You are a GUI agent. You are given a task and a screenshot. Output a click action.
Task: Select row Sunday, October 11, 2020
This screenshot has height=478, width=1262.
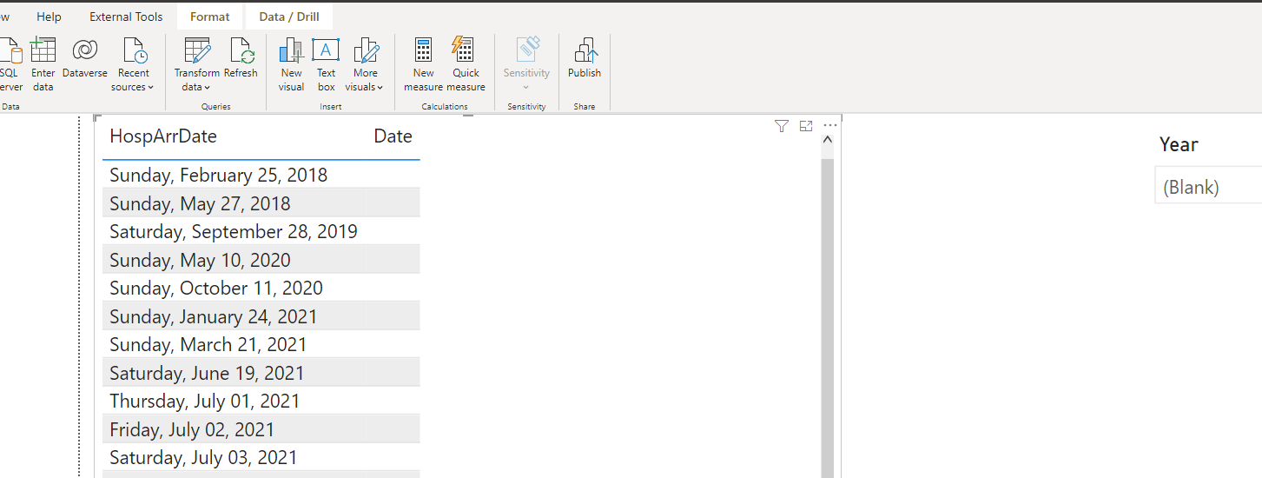[261, 288]
